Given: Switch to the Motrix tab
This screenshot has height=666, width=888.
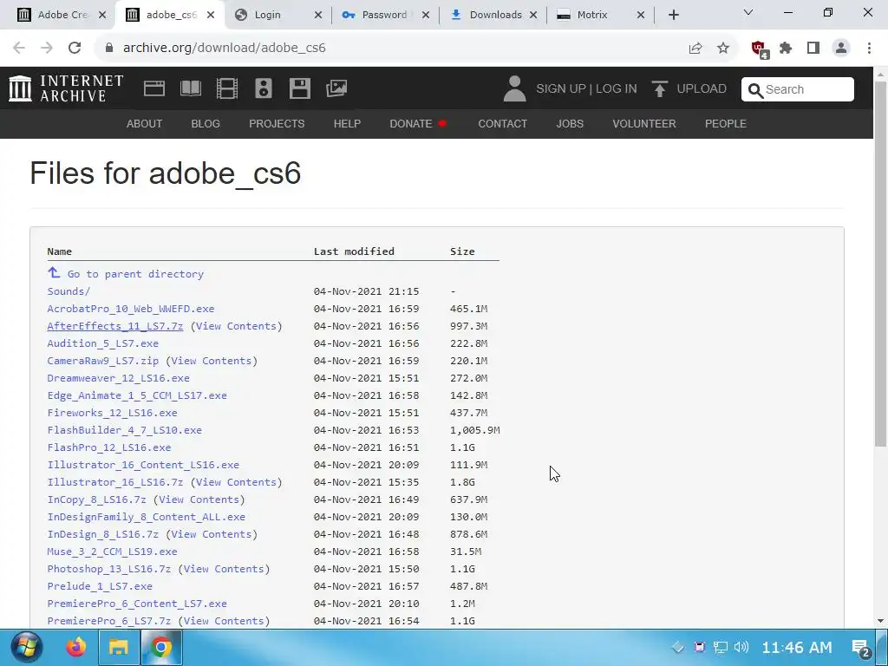Looking at the screenshot, I should 600,15.
